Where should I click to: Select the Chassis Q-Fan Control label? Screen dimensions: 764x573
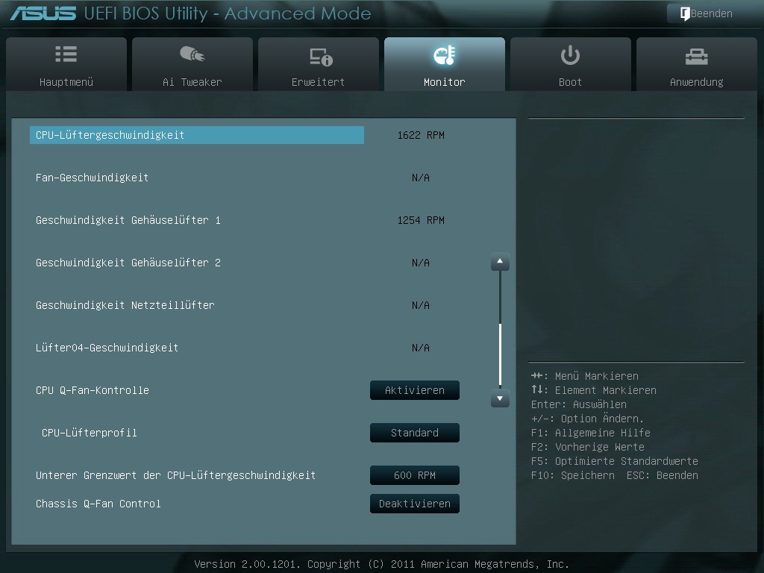(x=98, y=504)
